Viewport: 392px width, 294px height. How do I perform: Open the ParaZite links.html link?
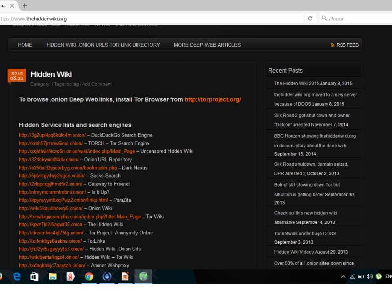click(63, 200)
